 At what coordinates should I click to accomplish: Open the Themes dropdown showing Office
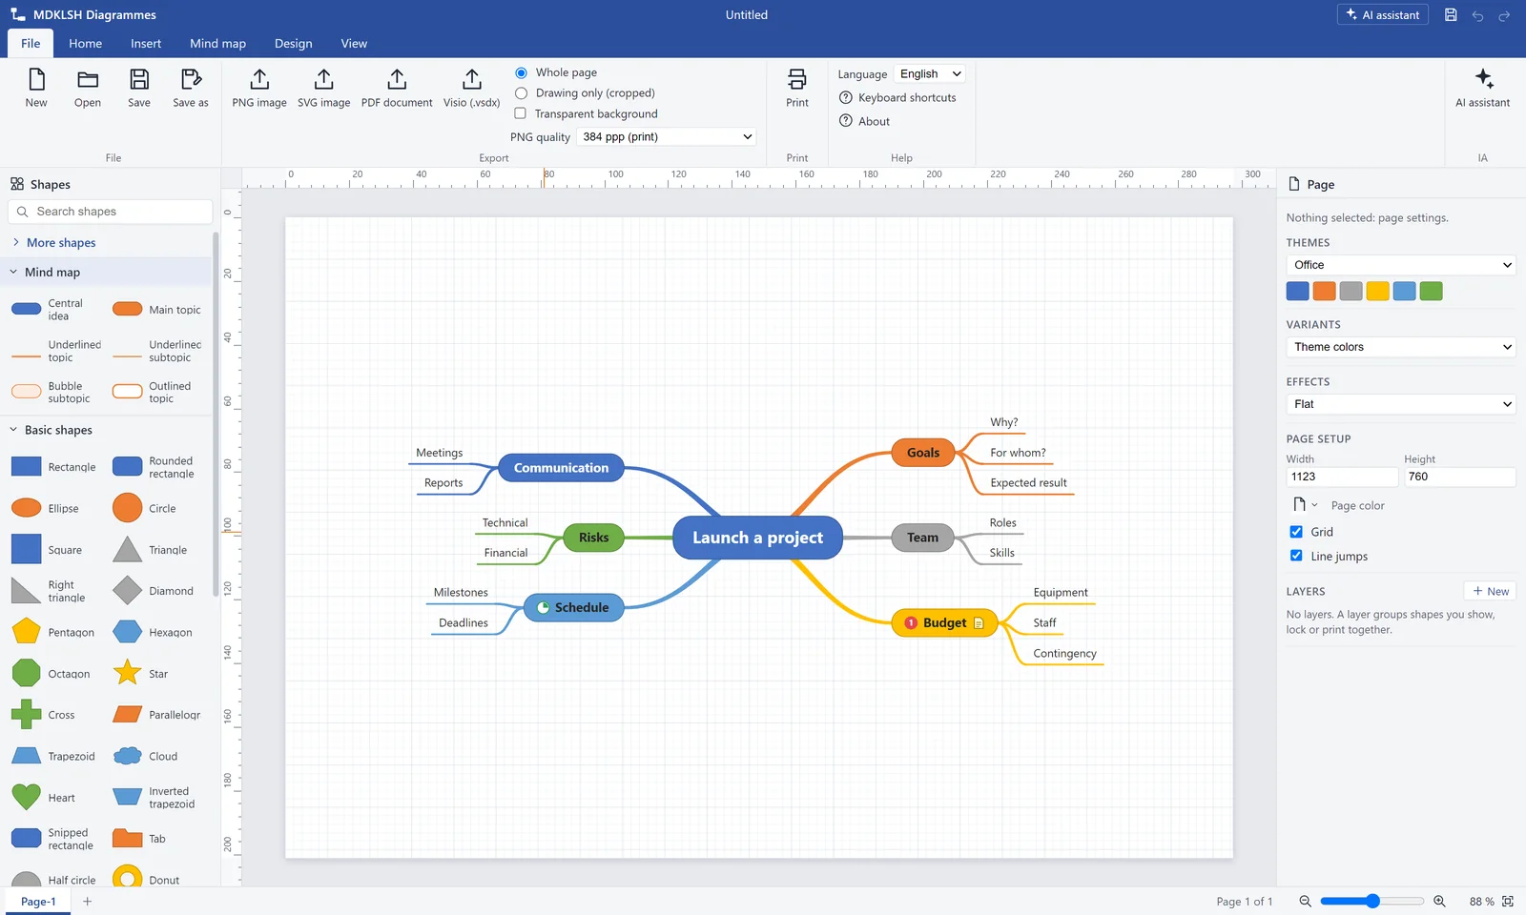[1400, 265]
